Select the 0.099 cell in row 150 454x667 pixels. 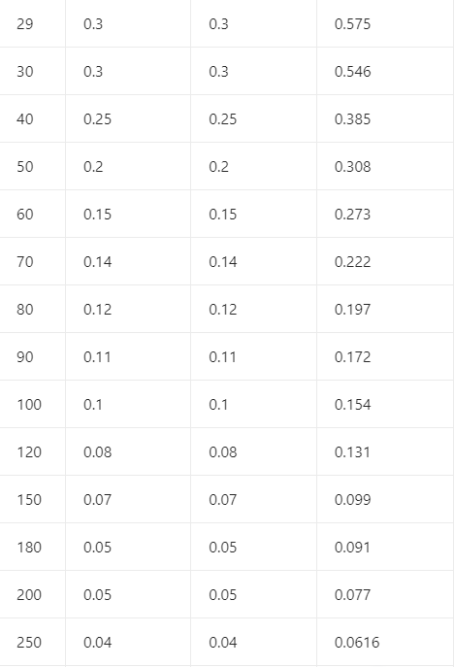click(x=385, y=499)
